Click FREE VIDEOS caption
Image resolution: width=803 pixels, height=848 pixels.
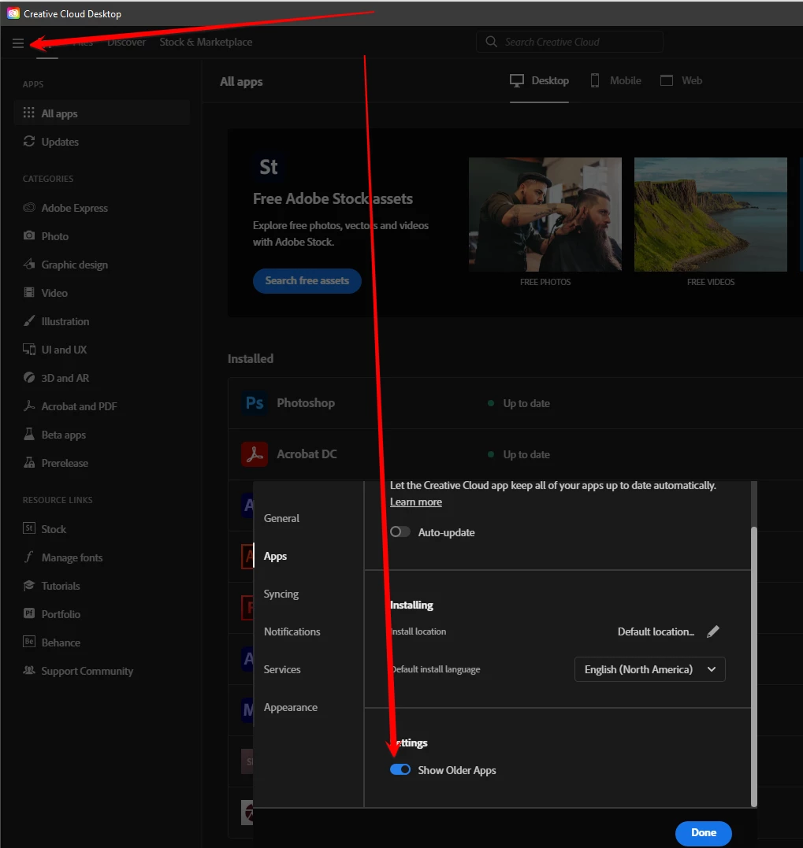point(711,282)
